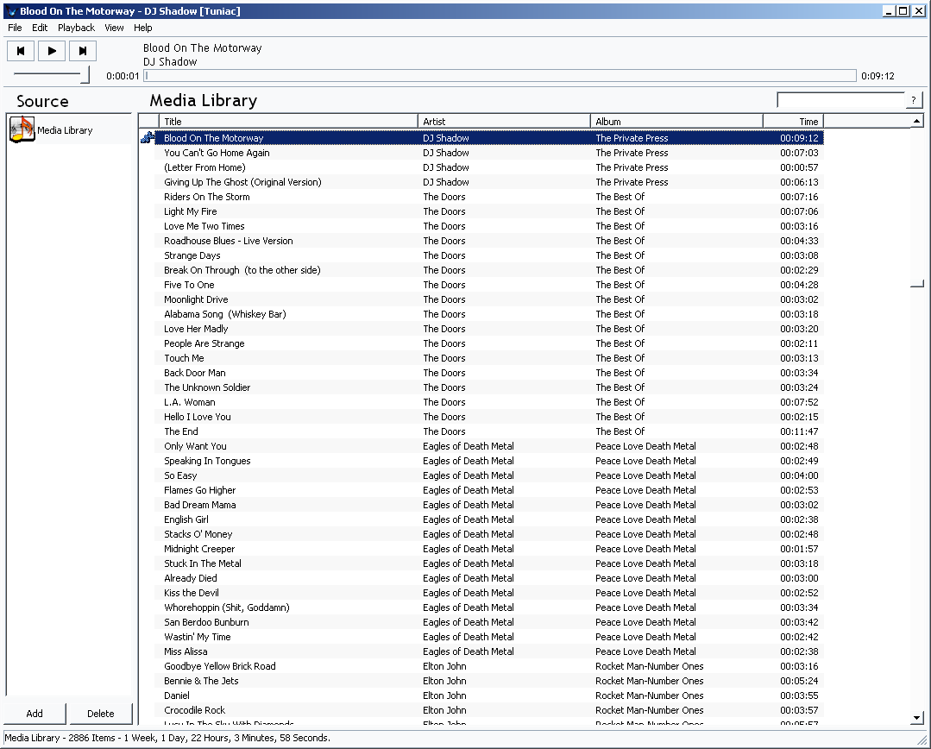Sort by the Title column header
Screen dimensions: 931x749
(288, 121)
